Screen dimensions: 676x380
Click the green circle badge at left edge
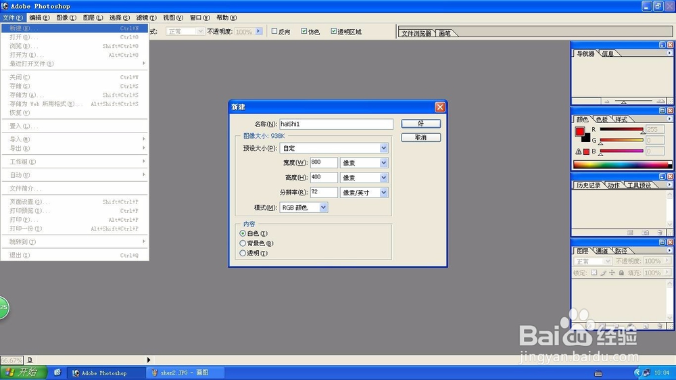click(3, 307)
